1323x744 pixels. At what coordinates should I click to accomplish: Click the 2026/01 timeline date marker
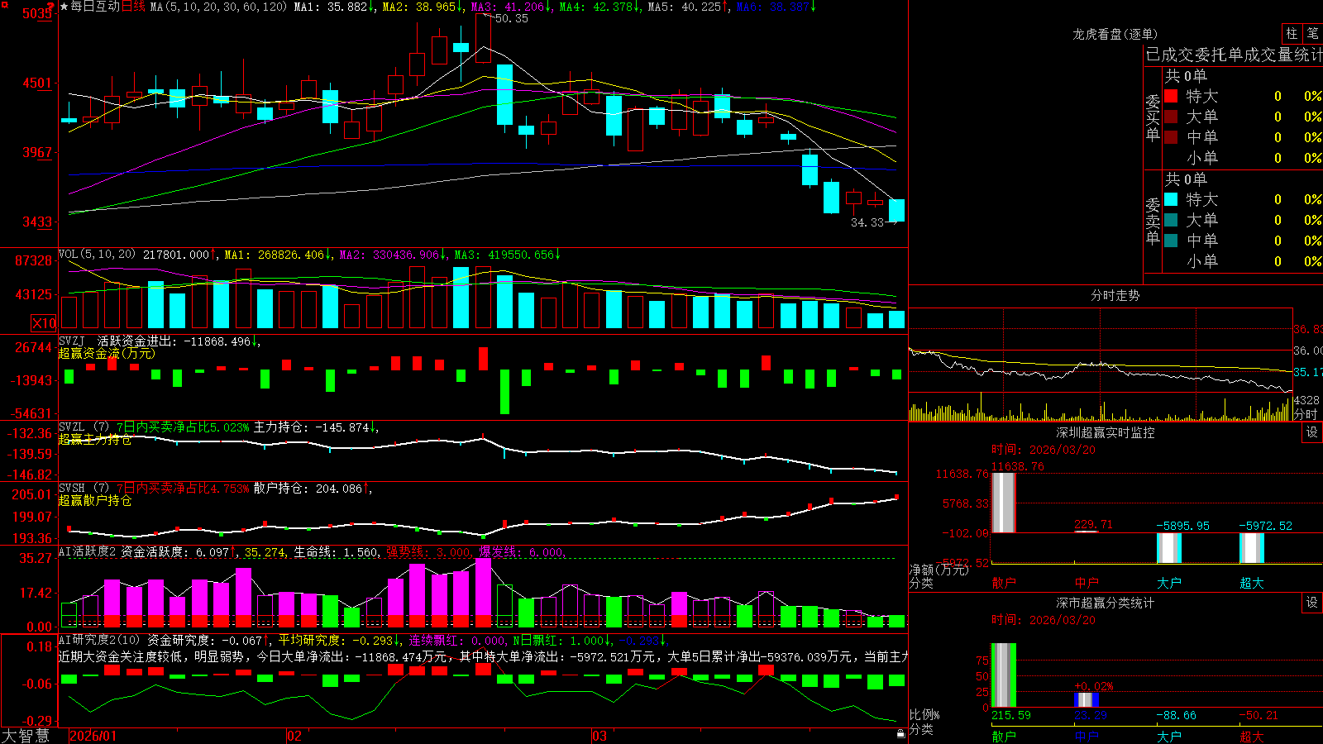coord(93,736)
